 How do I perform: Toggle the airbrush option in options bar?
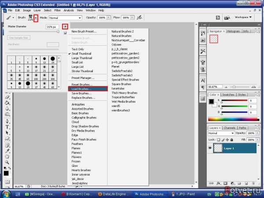click(x=139, y=17)
